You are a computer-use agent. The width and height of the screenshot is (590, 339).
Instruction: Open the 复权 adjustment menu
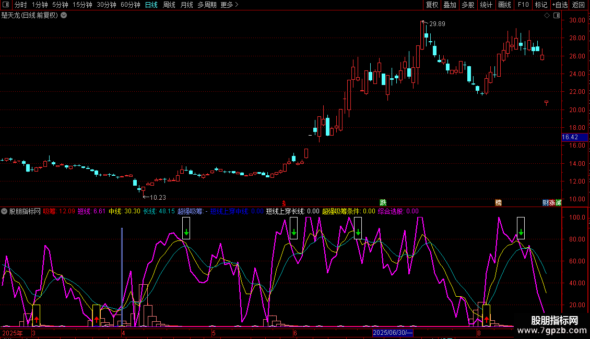pos(432,5)
